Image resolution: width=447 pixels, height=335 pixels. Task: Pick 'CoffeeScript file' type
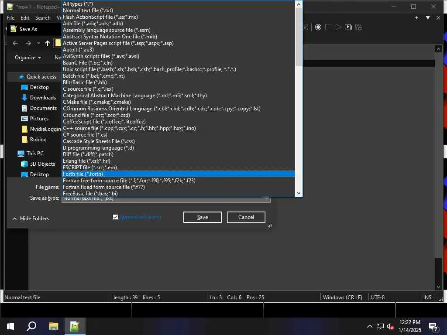179,122
